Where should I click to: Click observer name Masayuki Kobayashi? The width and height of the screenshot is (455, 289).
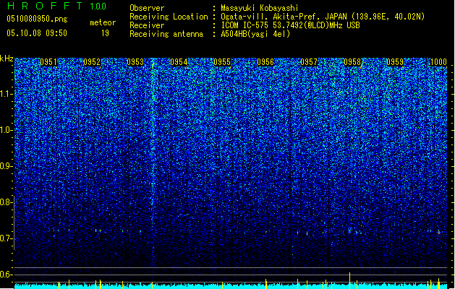[x=260, y=8]
